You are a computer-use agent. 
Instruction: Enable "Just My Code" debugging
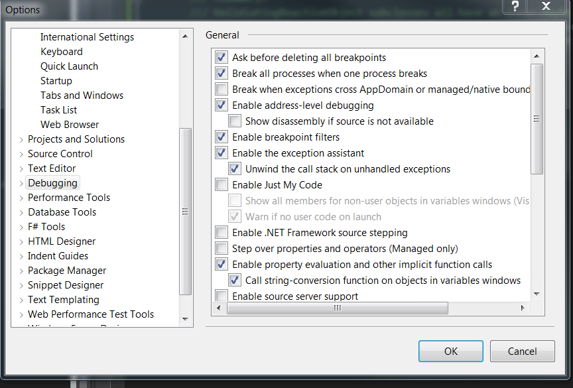[221, 184]
